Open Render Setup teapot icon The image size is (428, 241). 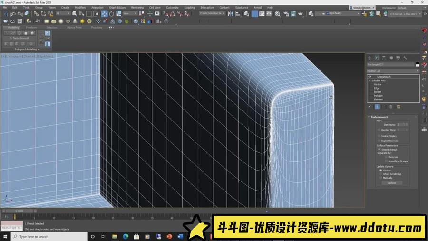pos(286,14)
